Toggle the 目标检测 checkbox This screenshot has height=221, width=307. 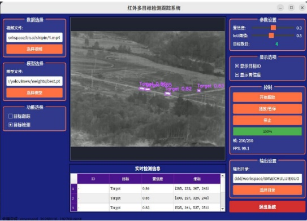11,125
